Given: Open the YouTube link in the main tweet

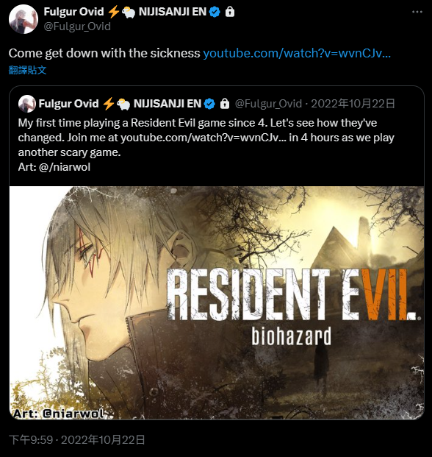Looking at the screenshot, I should tap(297, 53).
